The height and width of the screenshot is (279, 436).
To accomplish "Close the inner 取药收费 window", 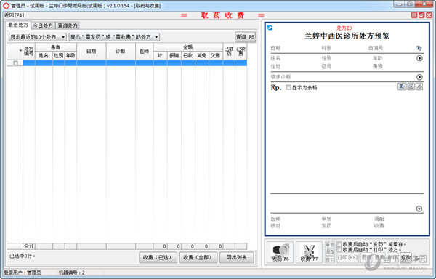I will point(429,15).
